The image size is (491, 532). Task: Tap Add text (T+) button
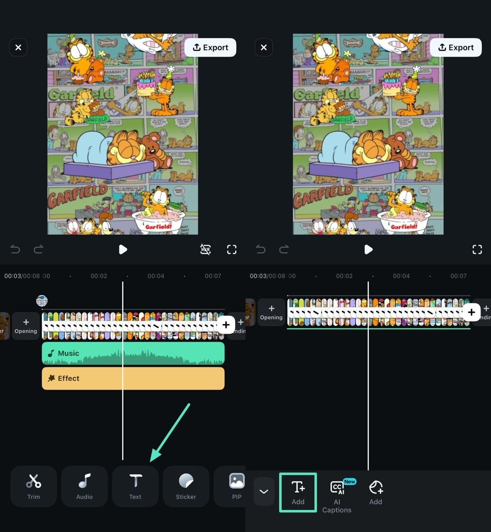tap(298, 493)
